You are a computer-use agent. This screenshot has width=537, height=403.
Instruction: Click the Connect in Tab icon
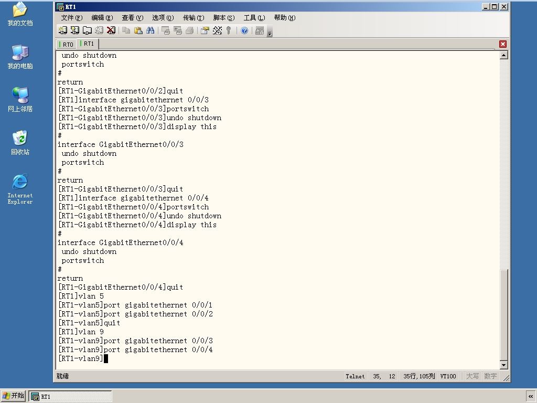(87, 30)
